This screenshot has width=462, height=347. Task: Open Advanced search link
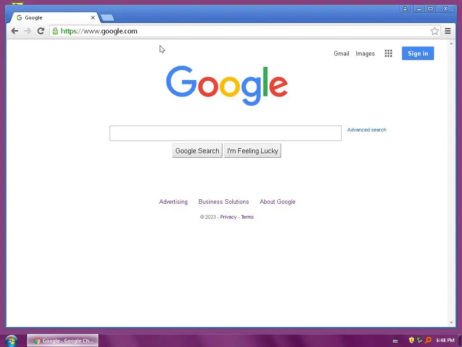tap(366, 130)
